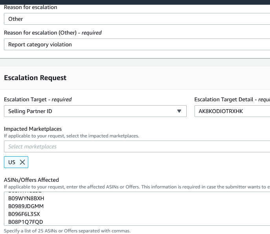This screenshot has width=270, height=234.
Task: Click the ASINs/Offers Affected label
Action: pyautogui.click(x=31, y=180)
